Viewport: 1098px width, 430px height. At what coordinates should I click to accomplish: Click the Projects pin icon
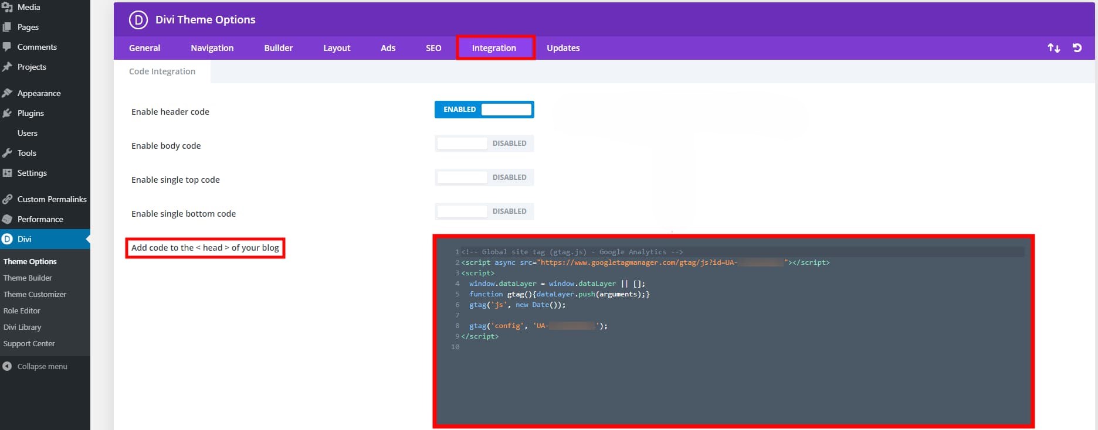click(7, 67)
